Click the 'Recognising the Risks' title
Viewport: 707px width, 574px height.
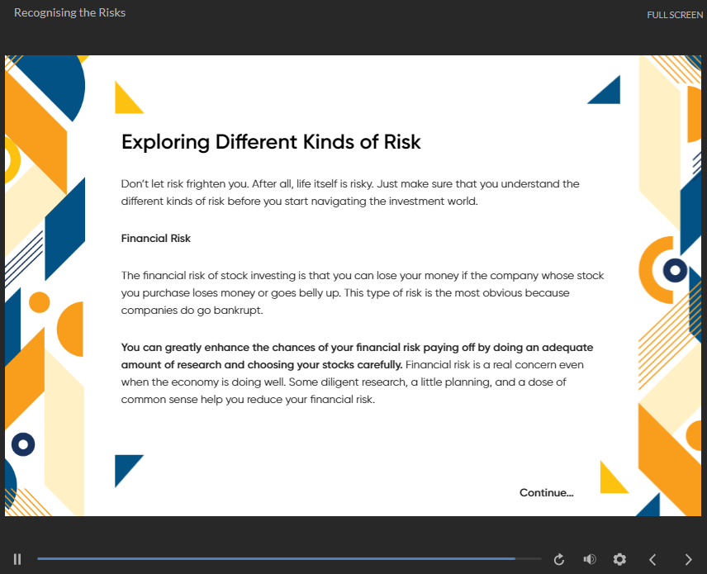[70, 12]
